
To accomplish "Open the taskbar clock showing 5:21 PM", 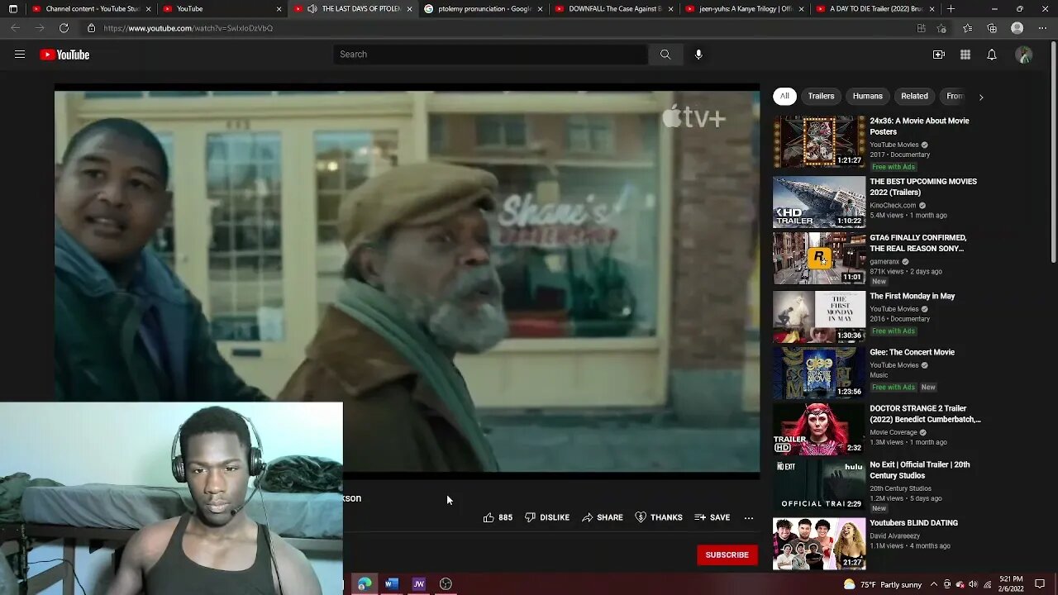I will pos(1009,584).
